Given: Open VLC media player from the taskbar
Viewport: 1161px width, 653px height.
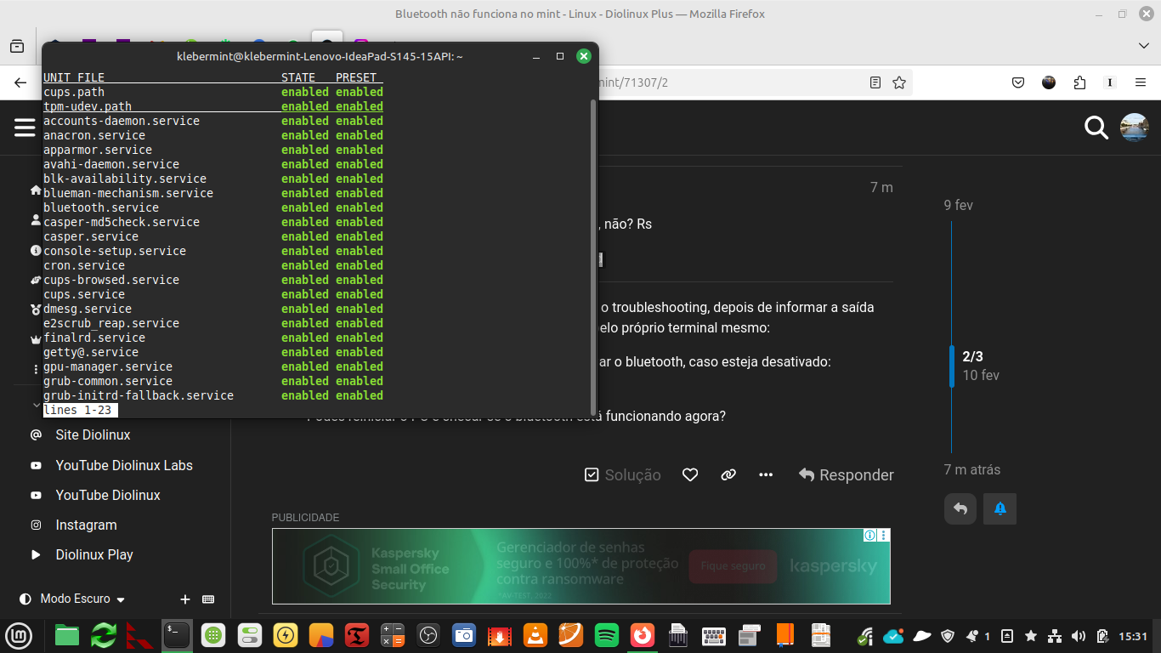Looking at the screenshot, I should [x=535, y=635].
